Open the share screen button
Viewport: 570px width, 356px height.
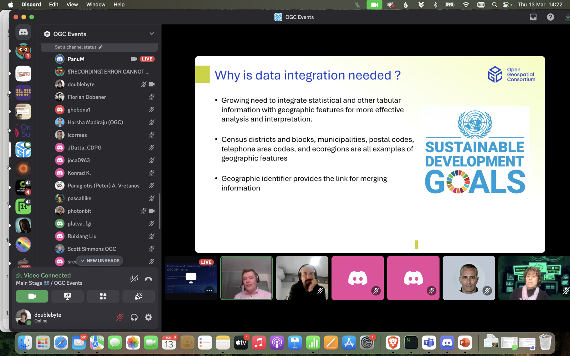(x=68, y=296)
